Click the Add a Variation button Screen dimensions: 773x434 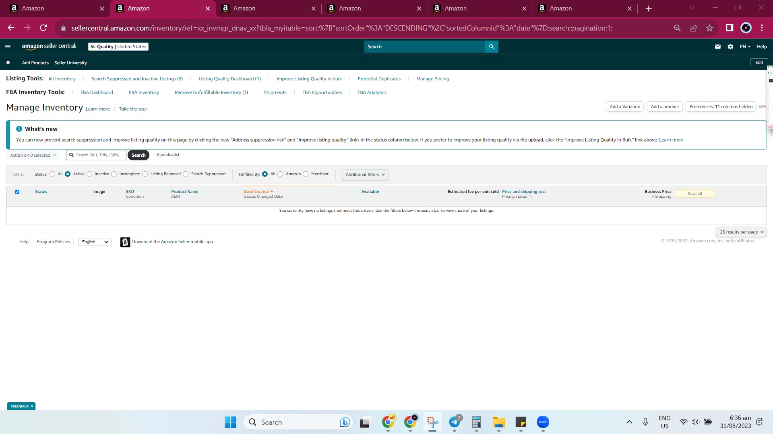click(x=625, y=106)
